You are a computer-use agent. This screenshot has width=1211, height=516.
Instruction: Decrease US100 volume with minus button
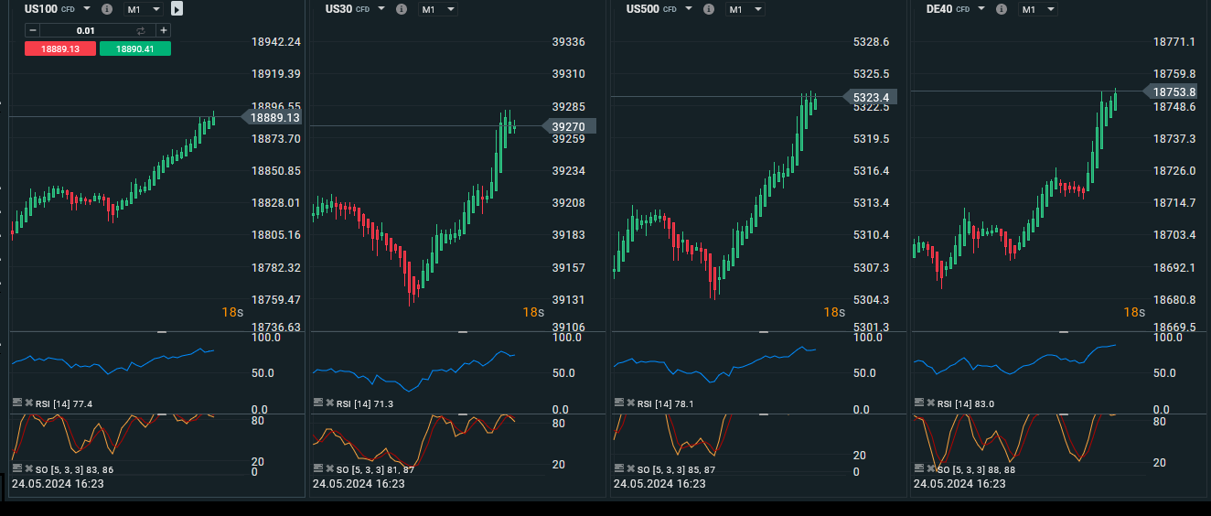(x=33, y=30)
